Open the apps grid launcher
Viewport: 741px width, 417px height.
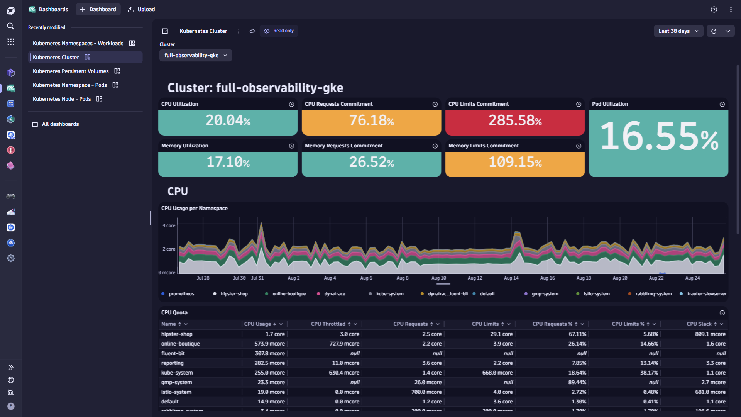[x=11, y=42]
